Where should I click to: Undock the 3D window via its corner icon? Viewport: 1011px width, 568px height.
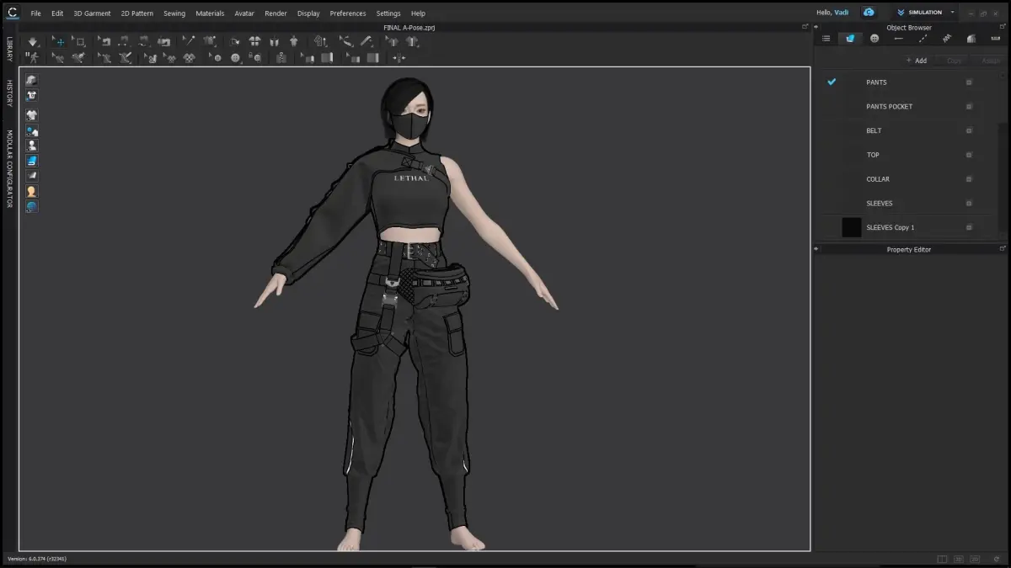pos(805,28)
